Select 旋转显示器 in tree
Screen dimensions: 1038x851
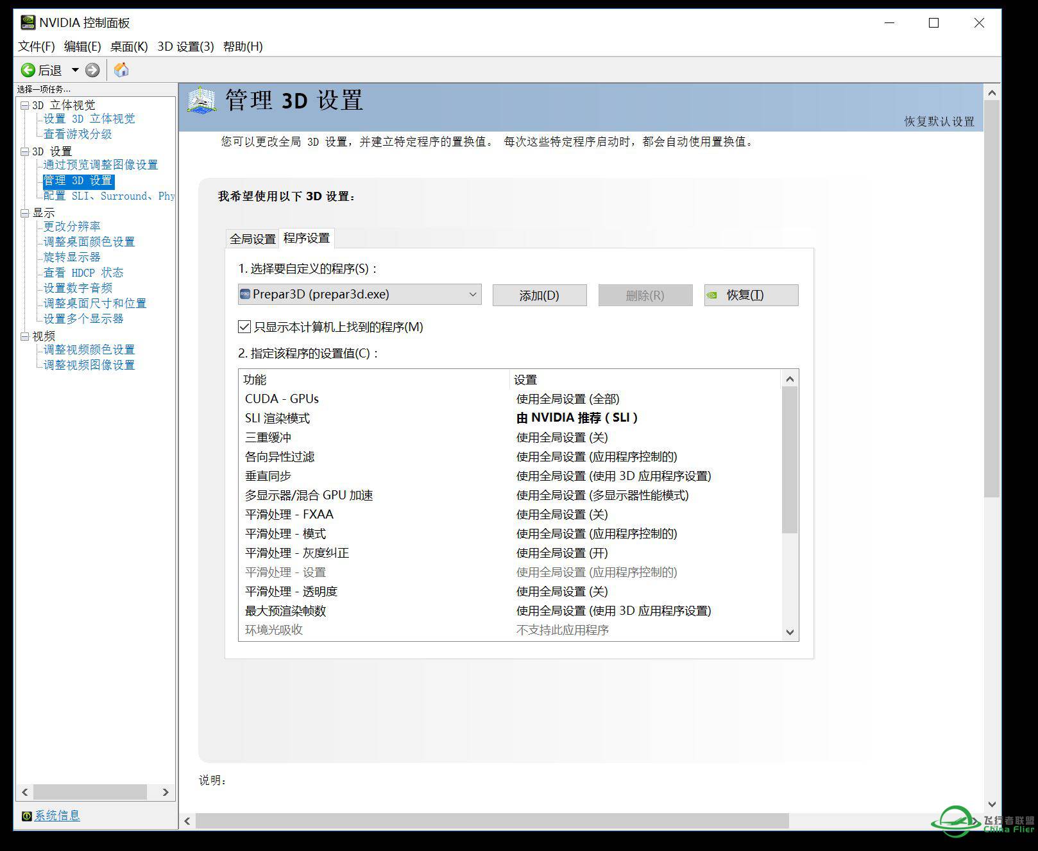point(72,257)
